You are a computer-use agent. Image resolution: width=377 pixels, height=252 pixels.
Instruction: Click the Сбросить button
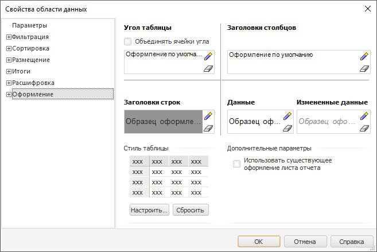[191, 210]
